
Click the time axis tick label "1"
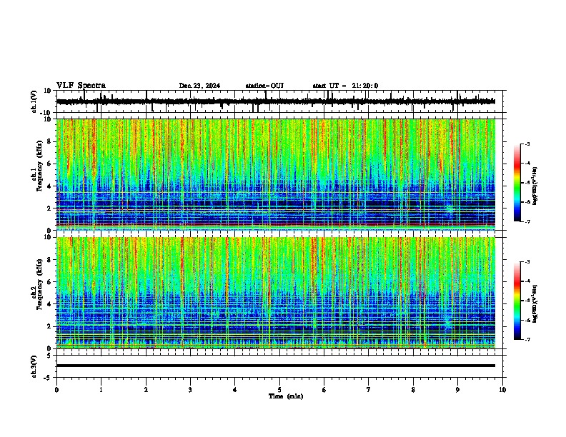101,390
